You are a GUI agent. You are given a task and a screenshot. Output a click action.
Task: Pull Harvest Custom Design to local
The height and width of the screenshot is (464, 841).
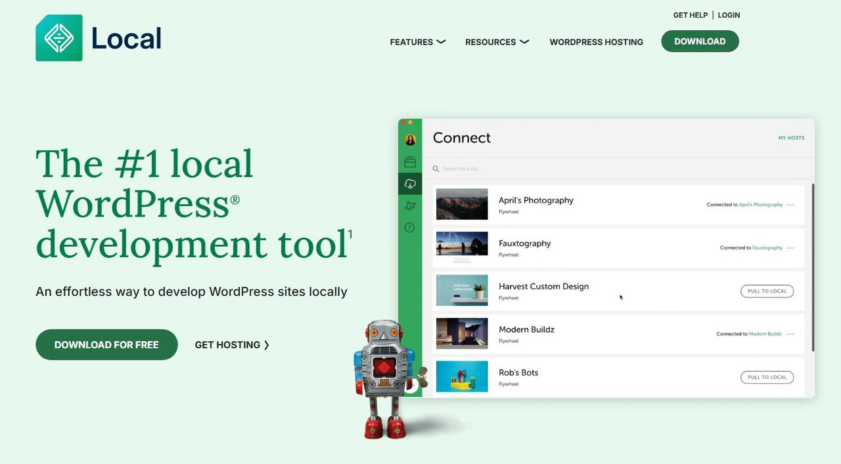767,291
